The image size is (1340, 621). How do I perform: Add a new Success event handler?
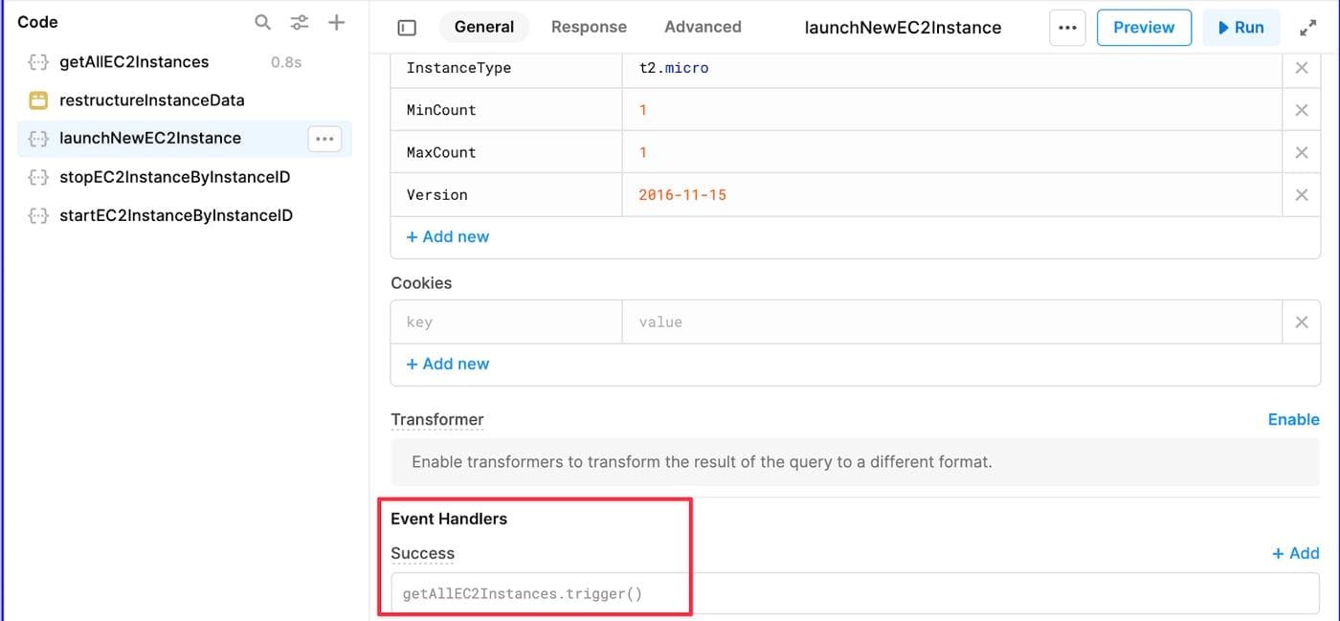tap(1295, 553)
